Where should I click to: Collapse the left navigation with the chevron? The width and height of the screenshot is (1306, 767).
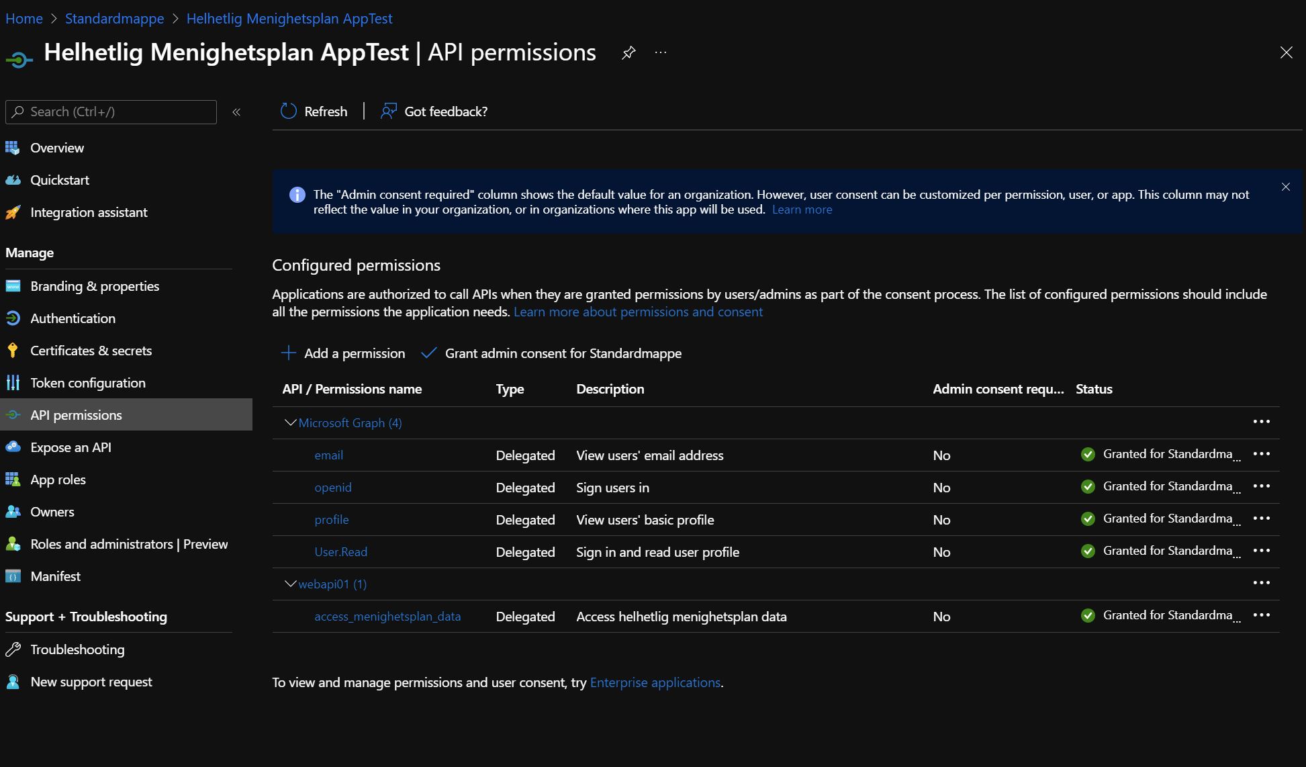(x=236, y=112)
